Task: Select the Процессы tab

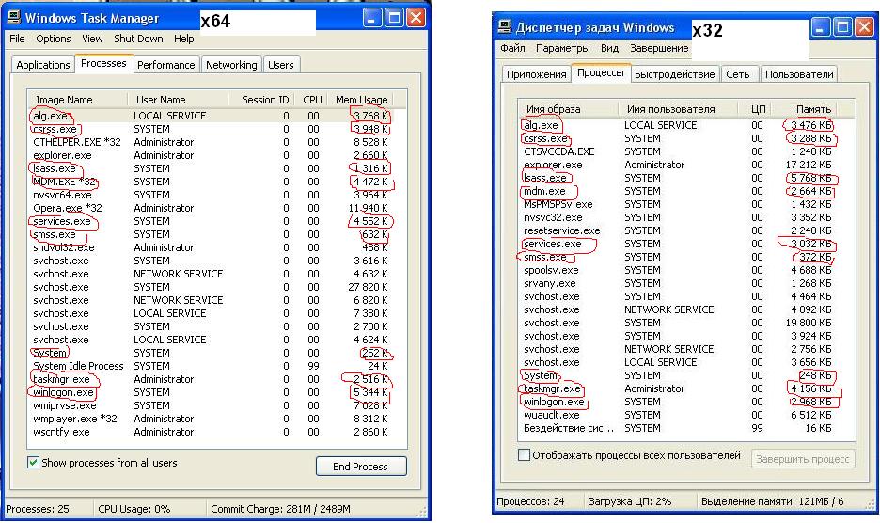Action: pos(600,72)
